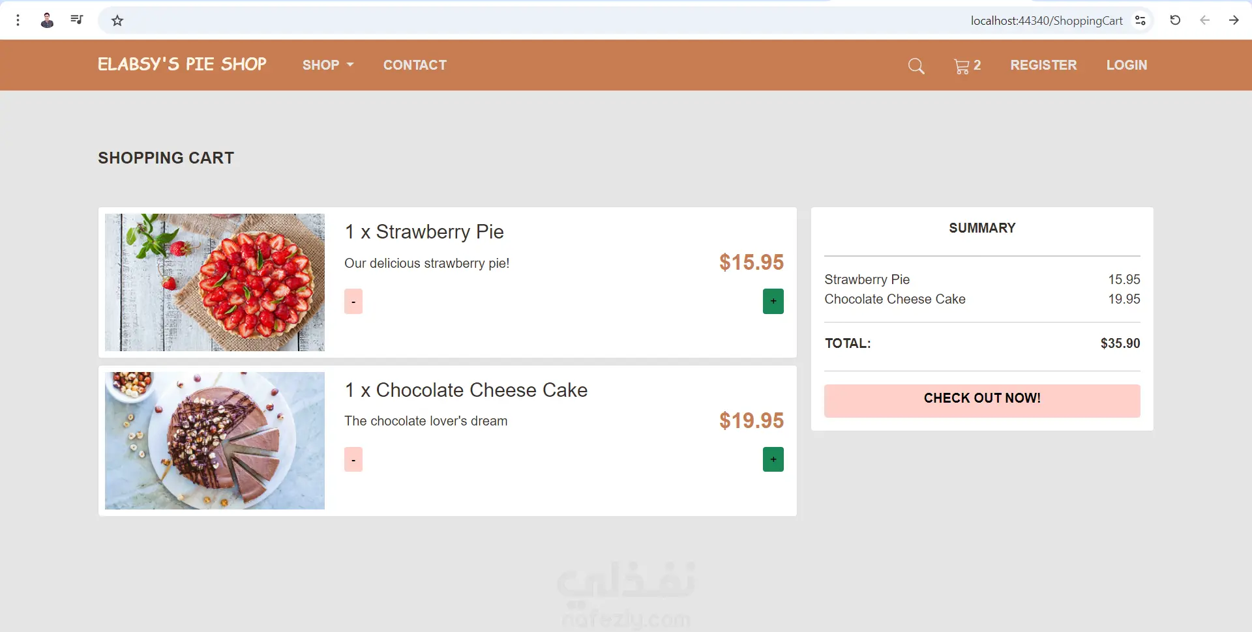Screen dimensions: 1252x632
Task: Bookmark page with star icon
Action: point(117,21)
